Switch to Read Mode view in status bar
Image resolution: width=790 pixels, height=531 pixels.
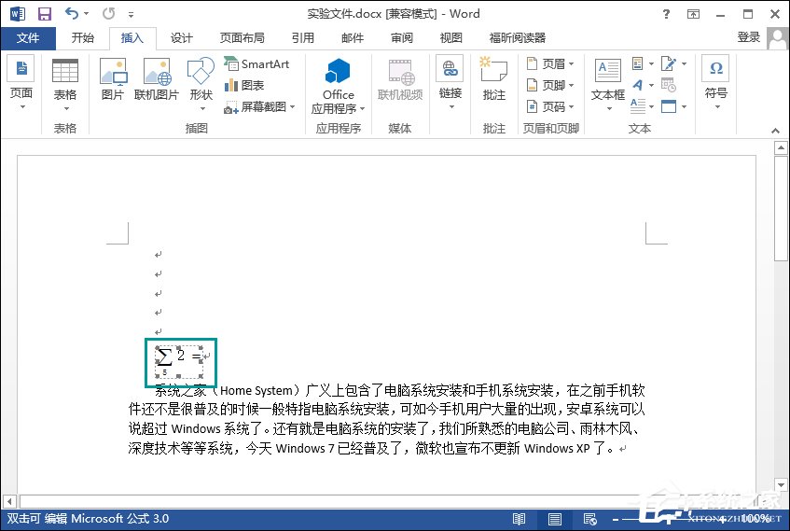tap(519, 519)
